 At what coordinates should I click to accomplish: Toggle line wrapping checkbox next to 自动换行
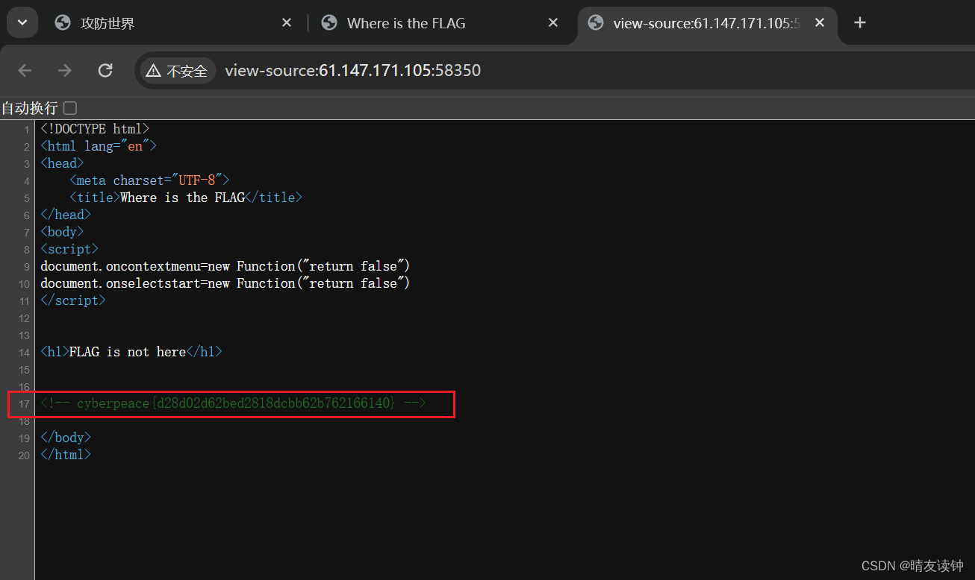(69, 107)
